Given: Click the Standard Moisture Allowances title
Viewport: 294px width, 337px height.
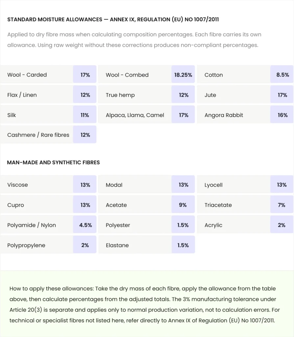Looking at the screenshot, I should pyautogui.click(x=113, y=19).
